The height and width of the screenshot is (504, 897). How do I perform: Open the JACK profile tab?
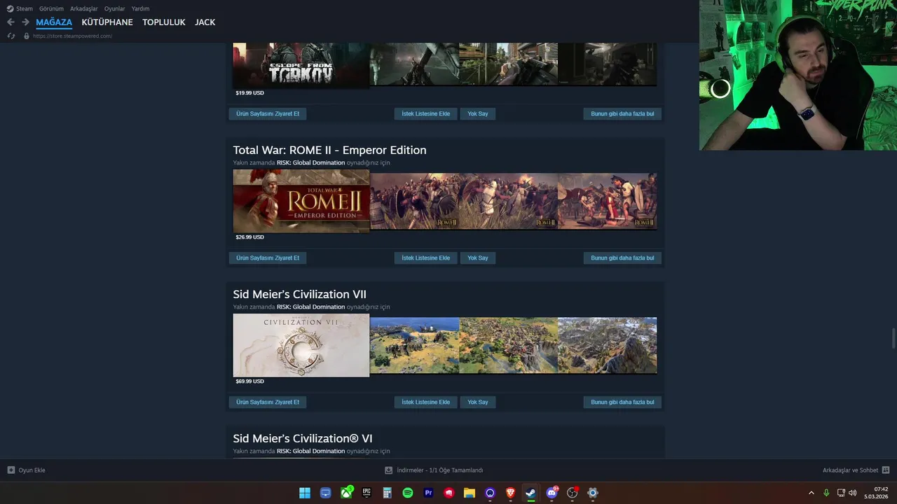(x=205, y=22)
